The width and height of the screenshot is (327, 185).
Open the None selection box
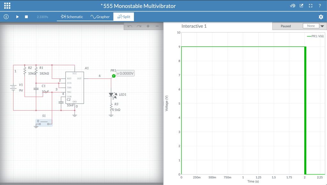(x=311, y=26)
